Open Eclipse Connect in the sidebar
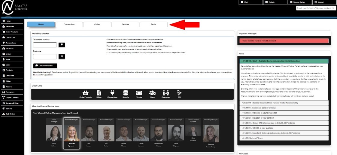337x155 pixels. pos(12,98)
